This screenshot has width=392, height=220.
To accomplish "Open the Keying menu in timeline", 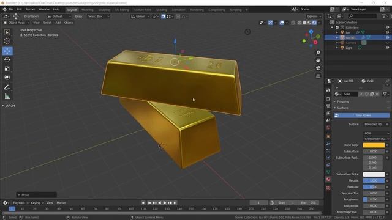I will pyautogui.click(x=37, y=203).
